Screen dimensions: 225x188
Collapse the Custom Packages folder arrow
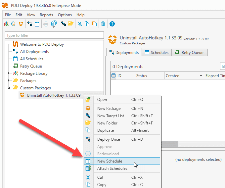(9, 88)
